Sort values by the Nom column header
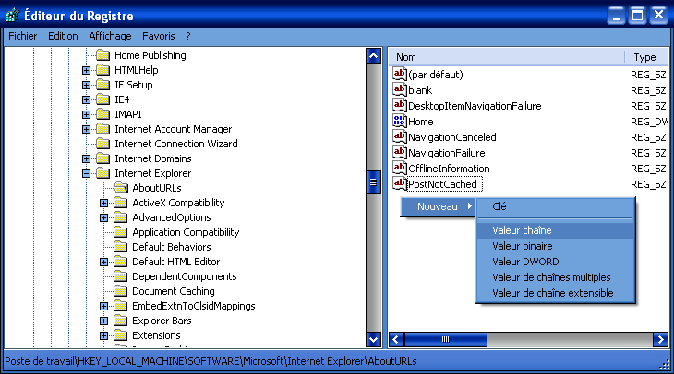Viewport: 674px width, 374px height. point(507,57)
